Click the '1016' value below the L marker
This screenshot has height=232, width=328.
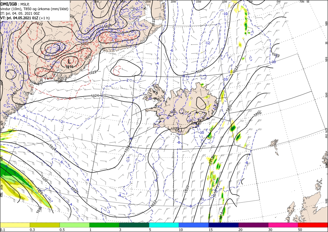coord(69,67)
